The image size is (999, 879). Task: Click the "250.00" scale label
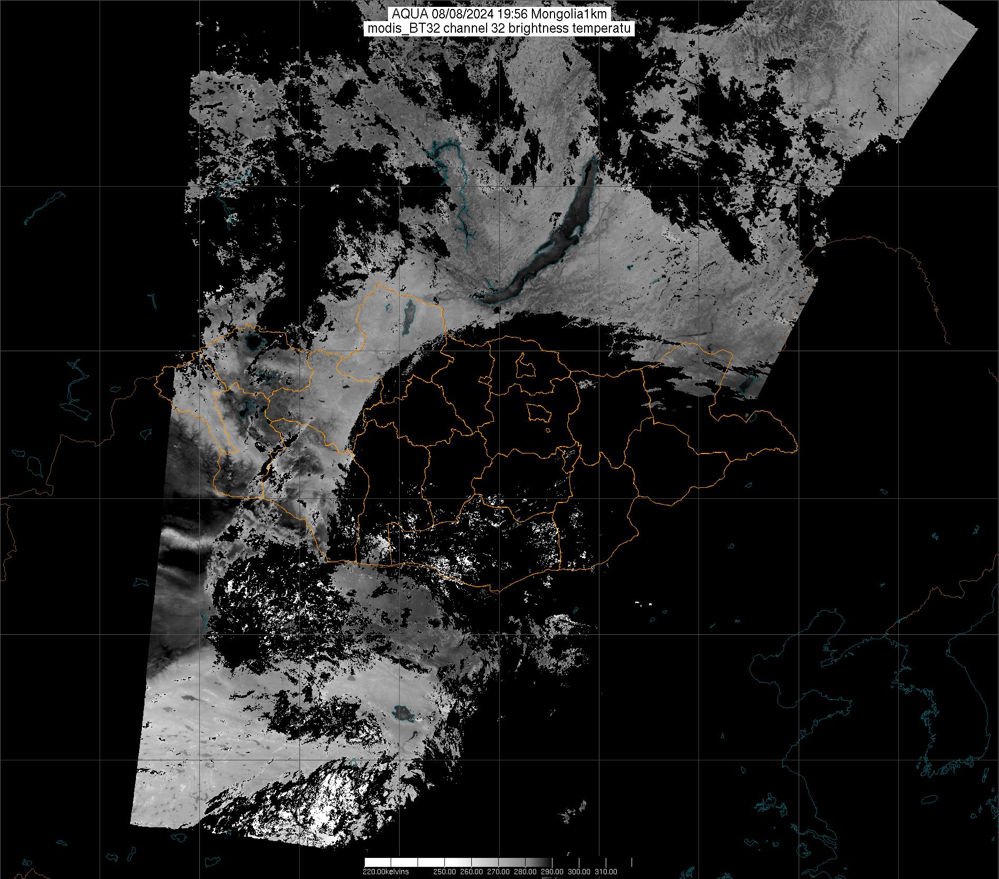click(444, 872)
